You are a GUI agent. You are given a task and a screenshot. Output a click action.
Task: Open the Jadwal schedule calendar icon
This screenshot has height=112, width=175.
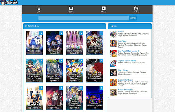pyautogui.click(x=136, y=8)
